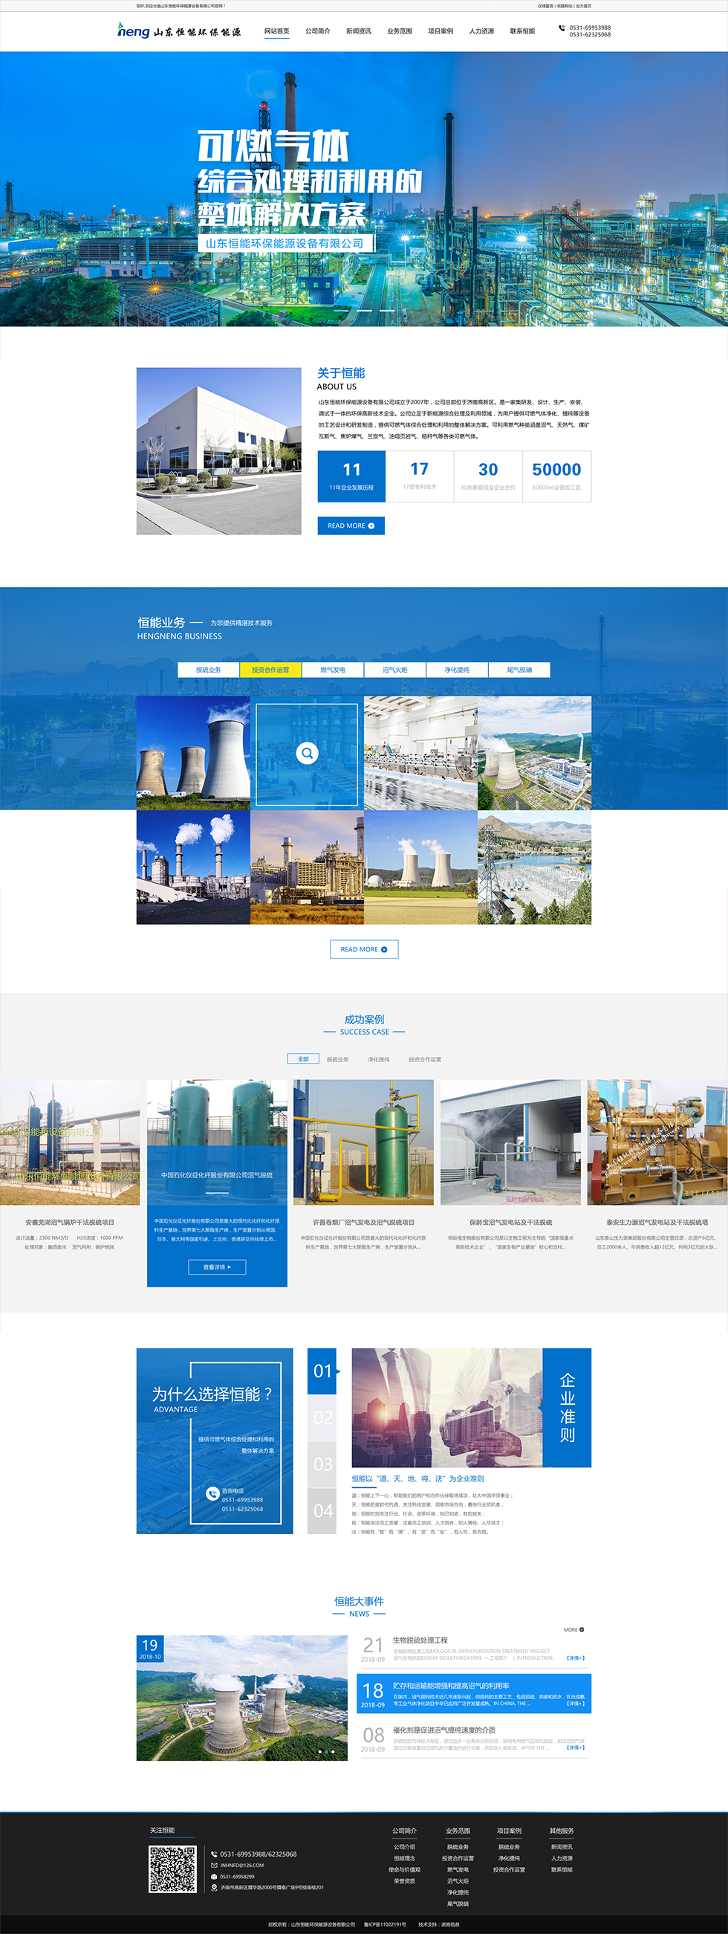This screenshot has width=728, height=1934.
Task: Click the 在线留言 link in top bar
Action: pyautogui.click(x=545, y=6)
